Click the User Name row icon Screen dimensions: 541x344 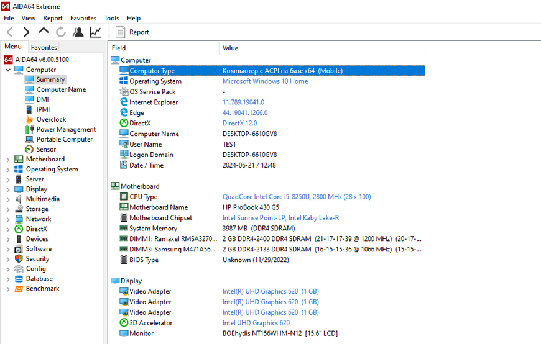click(124, 144)
